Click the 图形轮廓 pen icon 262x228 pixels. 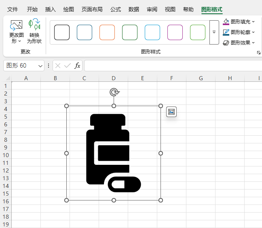pyautogui.click(x=226, y=32)
